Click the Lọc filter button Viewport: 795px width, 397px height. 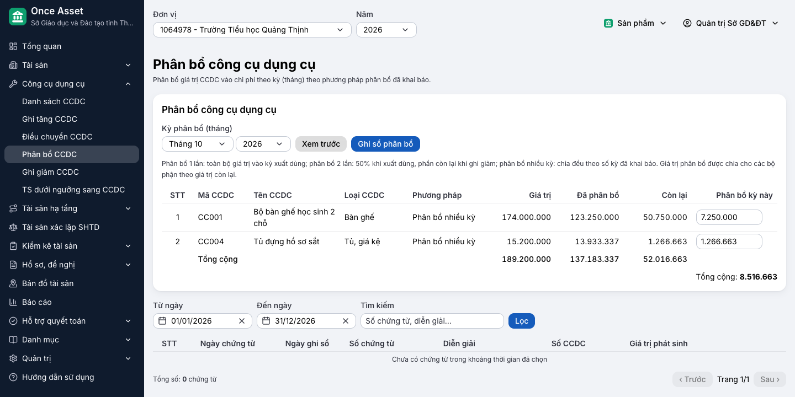coord(522,321)
